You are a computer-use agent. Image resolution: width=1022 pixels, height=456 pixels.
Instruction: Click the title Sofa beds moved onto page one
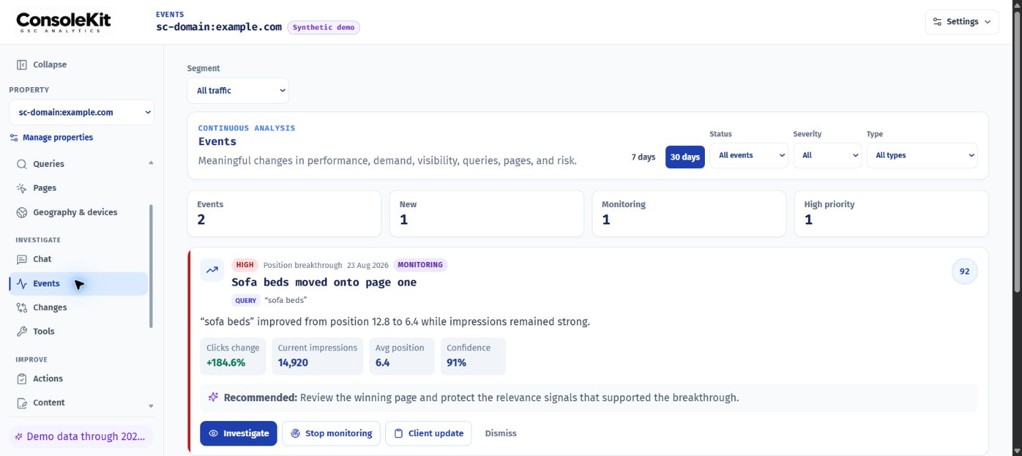pyautogui.click(x=324, y=282)
